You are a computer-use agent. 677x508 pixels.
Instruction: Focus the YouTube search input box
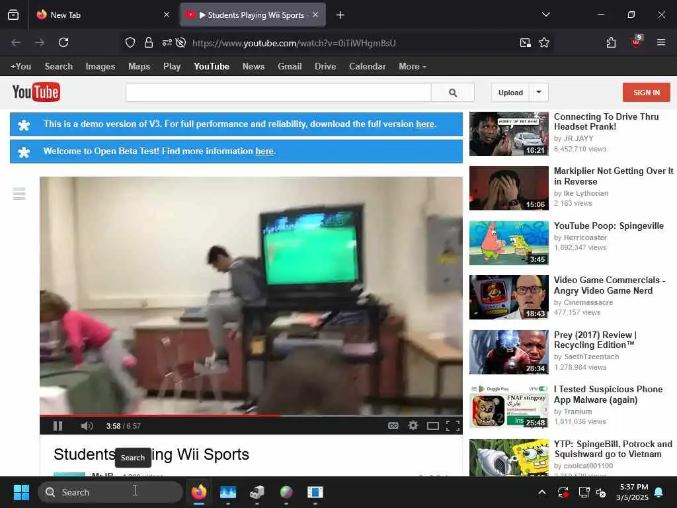pyautogui.click(x=278, y=93)
